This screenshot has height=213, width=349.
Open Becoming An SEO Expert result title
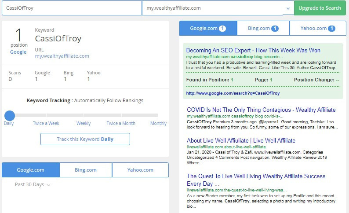click(253, 50)
